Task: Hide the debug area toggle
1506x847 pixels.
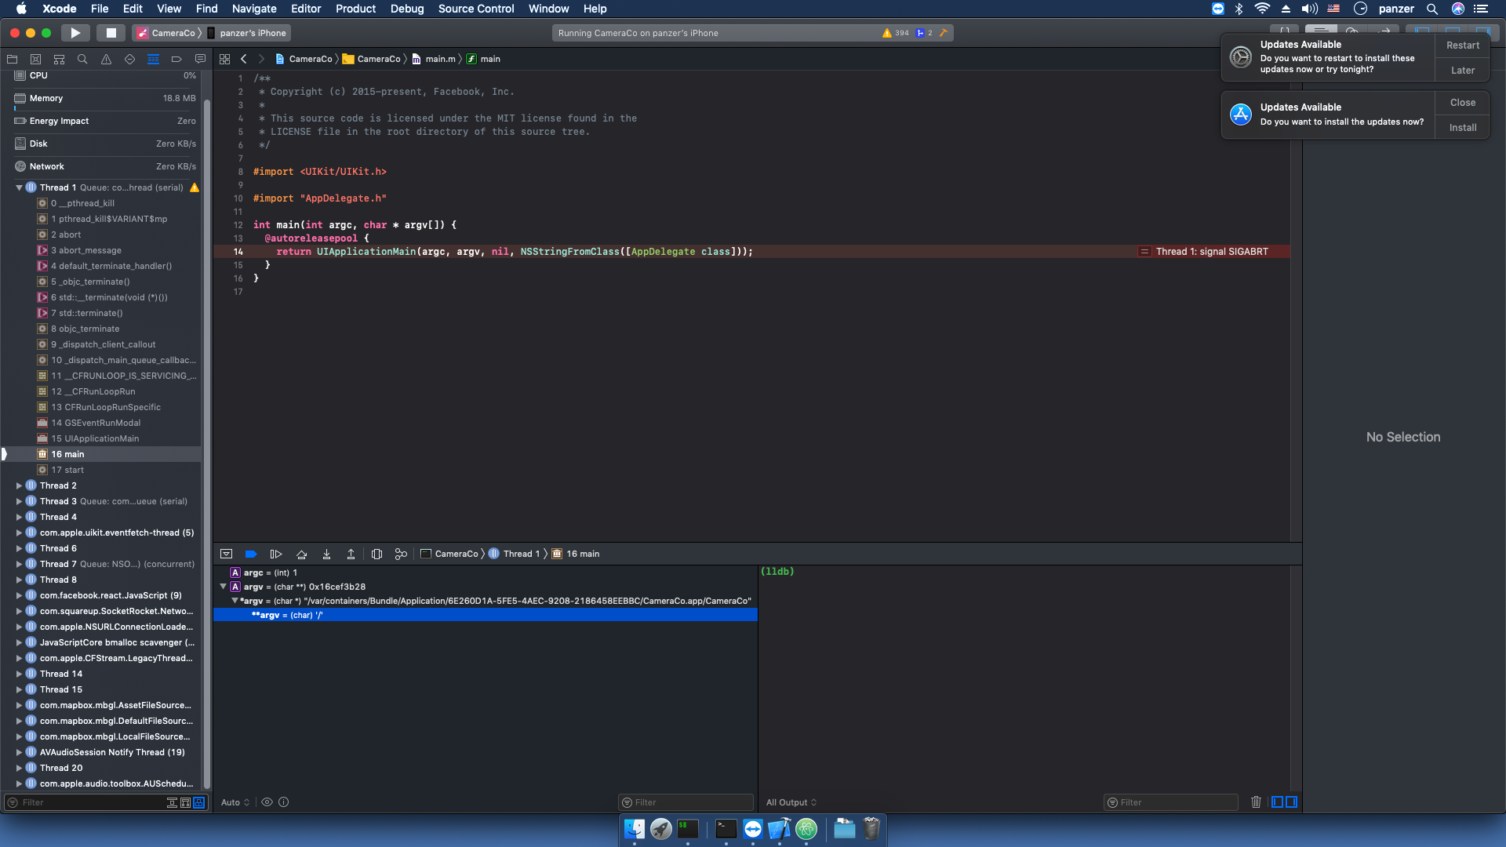Action: pos(226,554)
